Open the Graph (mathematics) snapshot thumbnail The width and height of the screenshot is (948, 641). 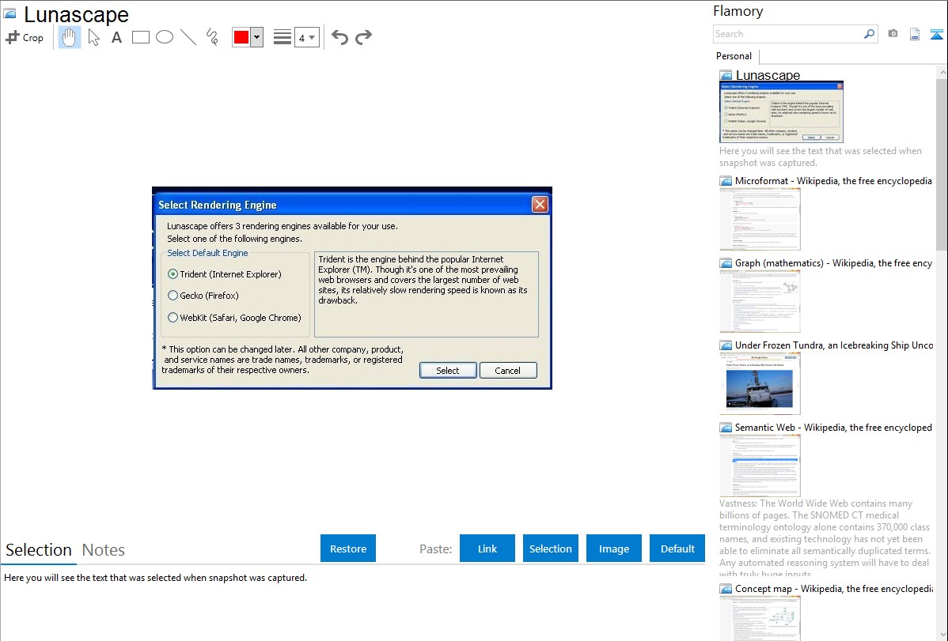[760, 301]
